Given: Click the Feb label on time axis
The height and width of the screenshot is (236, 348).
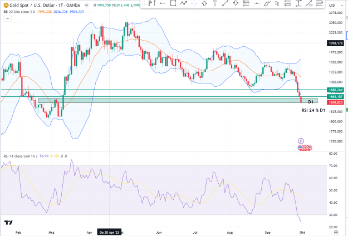Looking at the screenshot, I should (18, 233).
